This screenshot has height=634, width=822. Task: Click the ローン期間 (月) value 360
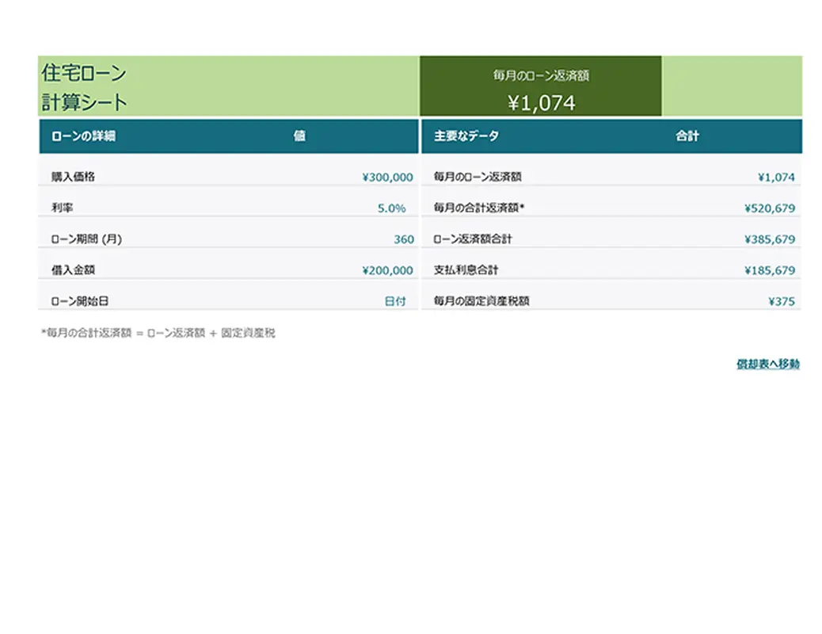[403, 239]
